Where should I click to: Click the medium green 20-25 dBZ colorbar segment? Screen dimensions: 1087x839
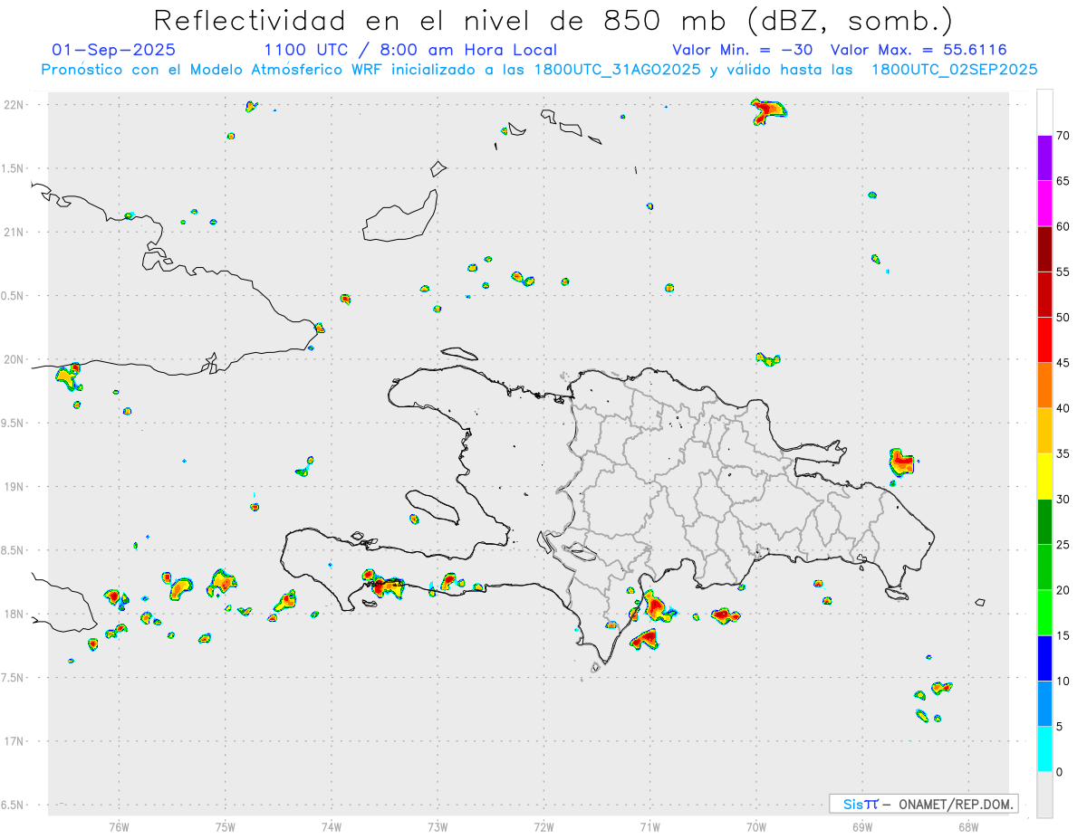pyautogui.click(x=1044, y=567)
